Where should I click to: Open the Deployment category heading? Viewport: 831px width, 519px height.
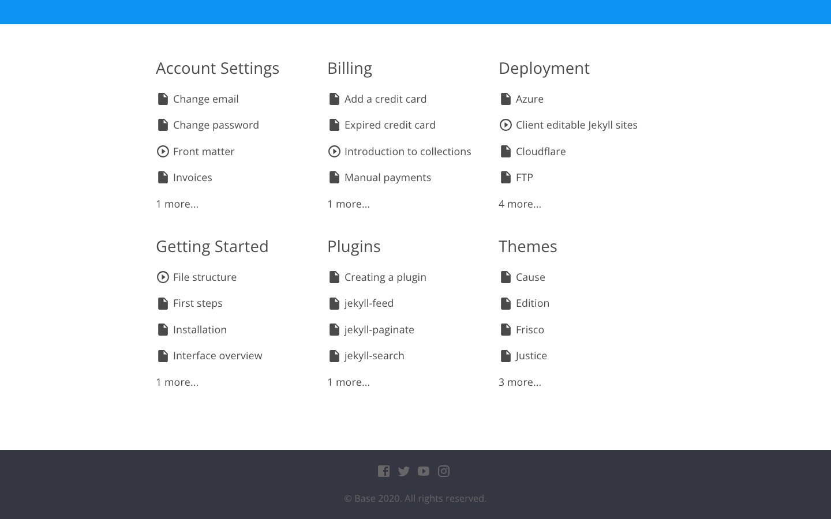544,69
